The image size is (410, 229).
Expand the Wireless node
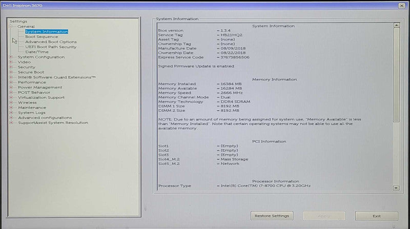point(11,102)
